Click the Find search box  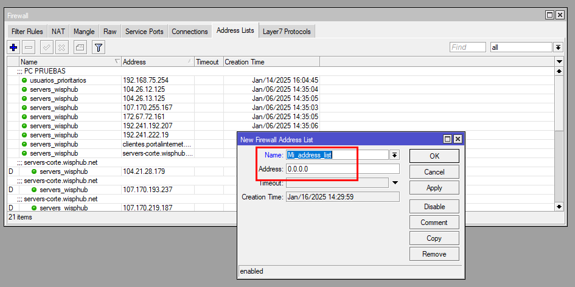pyautogui.click(x=467, y=47)
